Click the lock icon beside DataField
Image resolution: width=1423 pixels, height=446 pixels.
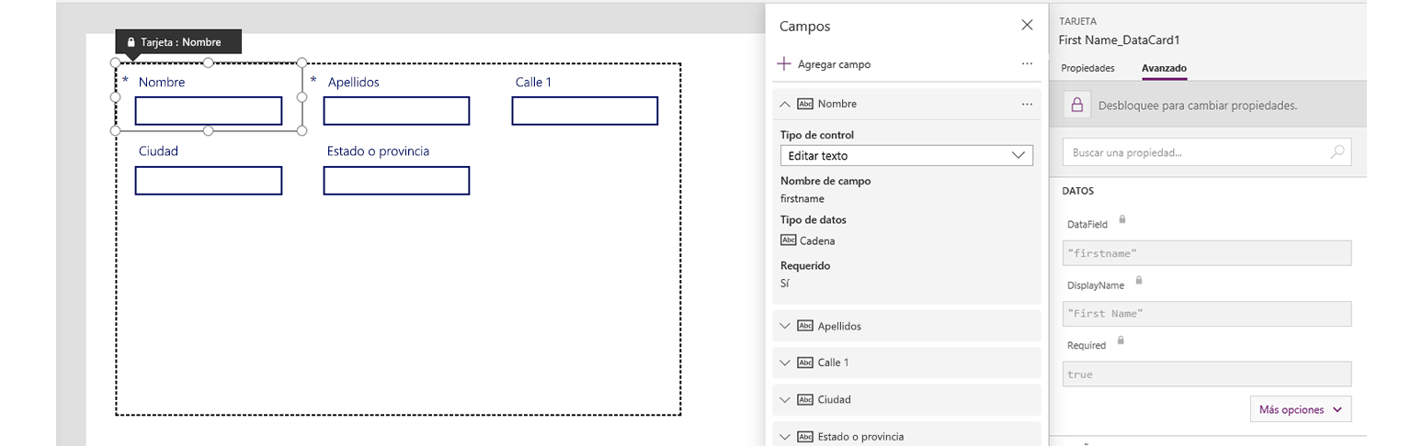pos(1122,220)
